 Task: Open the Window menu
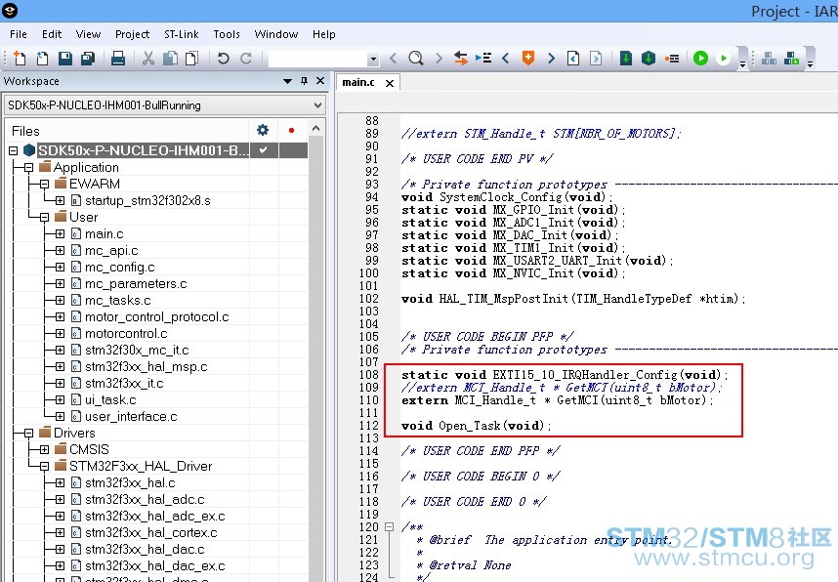pyautogui.click(x=275, y=34)
